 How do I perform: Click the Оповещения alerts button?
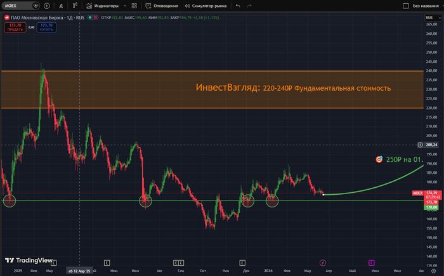pos(161,5)
